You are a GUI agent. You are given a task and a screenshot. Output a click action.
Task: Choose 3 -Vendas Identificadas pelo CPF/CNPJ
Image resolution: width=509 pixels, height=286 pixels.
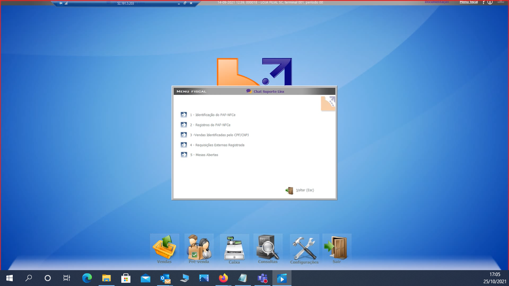pyautogui.click(x=220, y=135)
